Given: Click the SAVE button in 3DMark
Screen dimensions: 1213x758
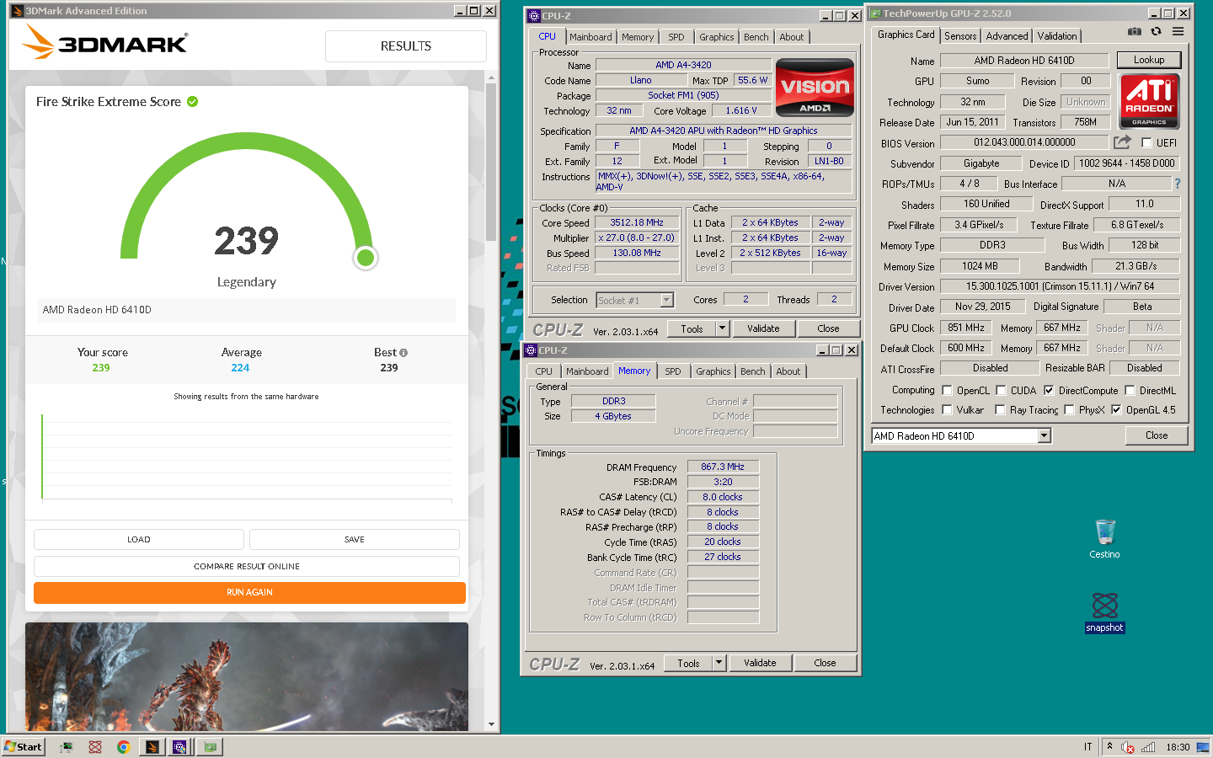Looking at the screenshot, I should [x=355, y=539].
